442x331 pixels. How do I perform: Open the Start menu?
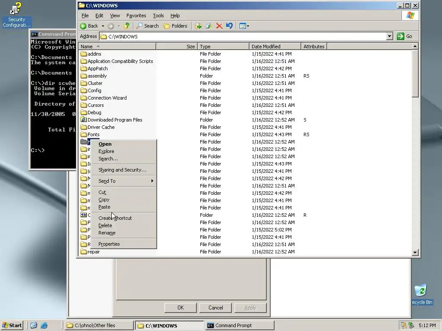click(12, 325)
